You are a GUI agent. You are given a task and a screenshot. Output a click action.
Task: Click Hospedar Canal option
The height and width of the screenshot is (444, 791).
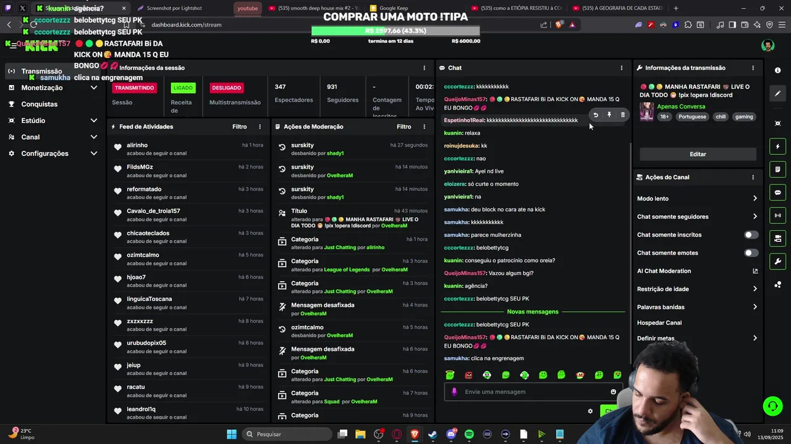(x=659, y=323)
